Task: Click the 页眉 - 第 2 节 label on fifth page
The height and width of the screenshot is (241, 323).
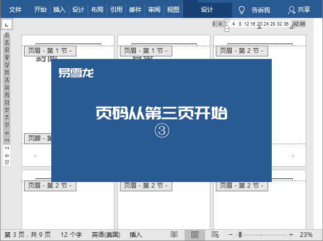Action: click(x=146, y=186)
